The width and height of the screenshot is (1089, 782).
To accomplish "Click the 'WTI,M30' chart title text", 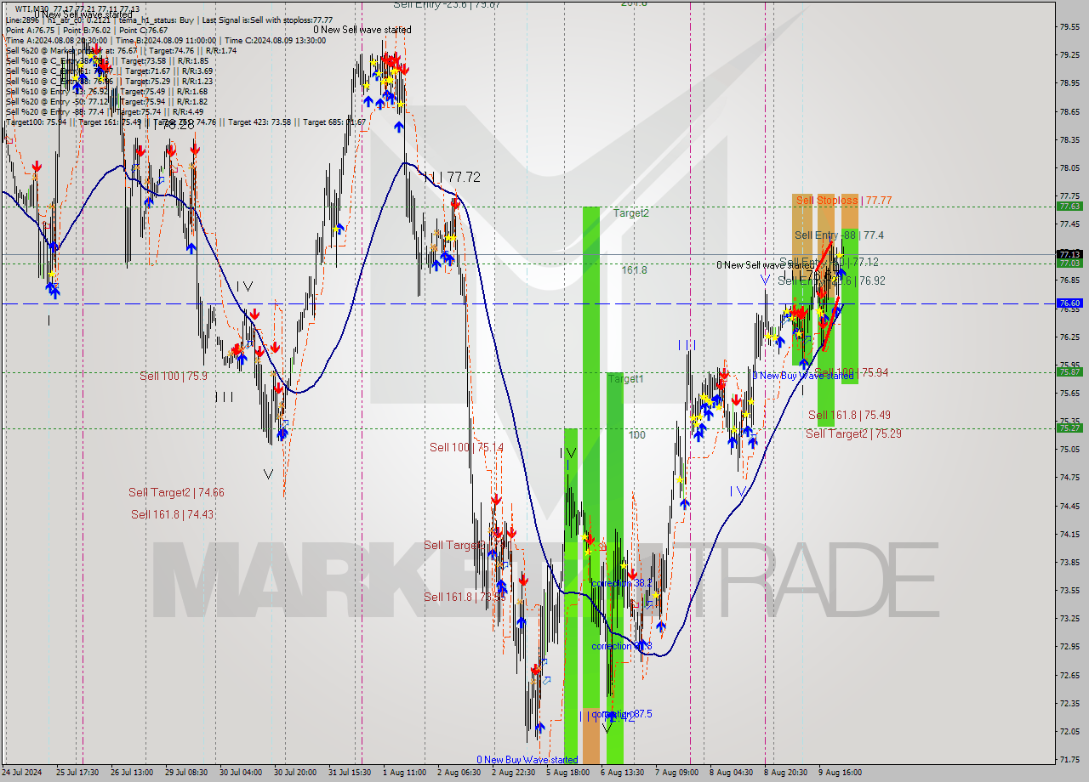I will (x=31, y=8).
